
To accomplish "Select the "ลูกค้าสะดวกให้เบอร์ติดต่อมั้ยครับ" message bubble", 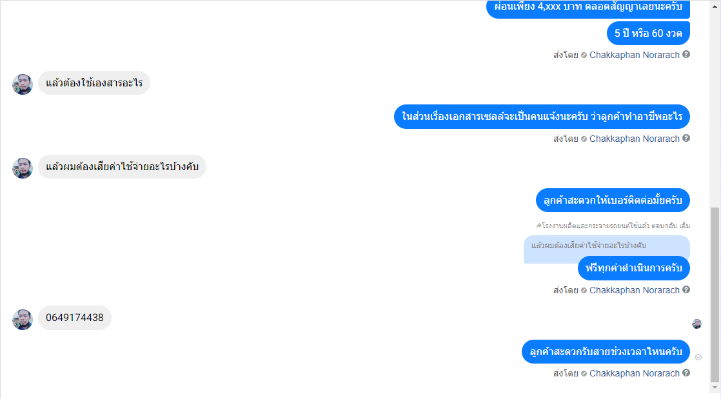I will (x=613, y=200).
